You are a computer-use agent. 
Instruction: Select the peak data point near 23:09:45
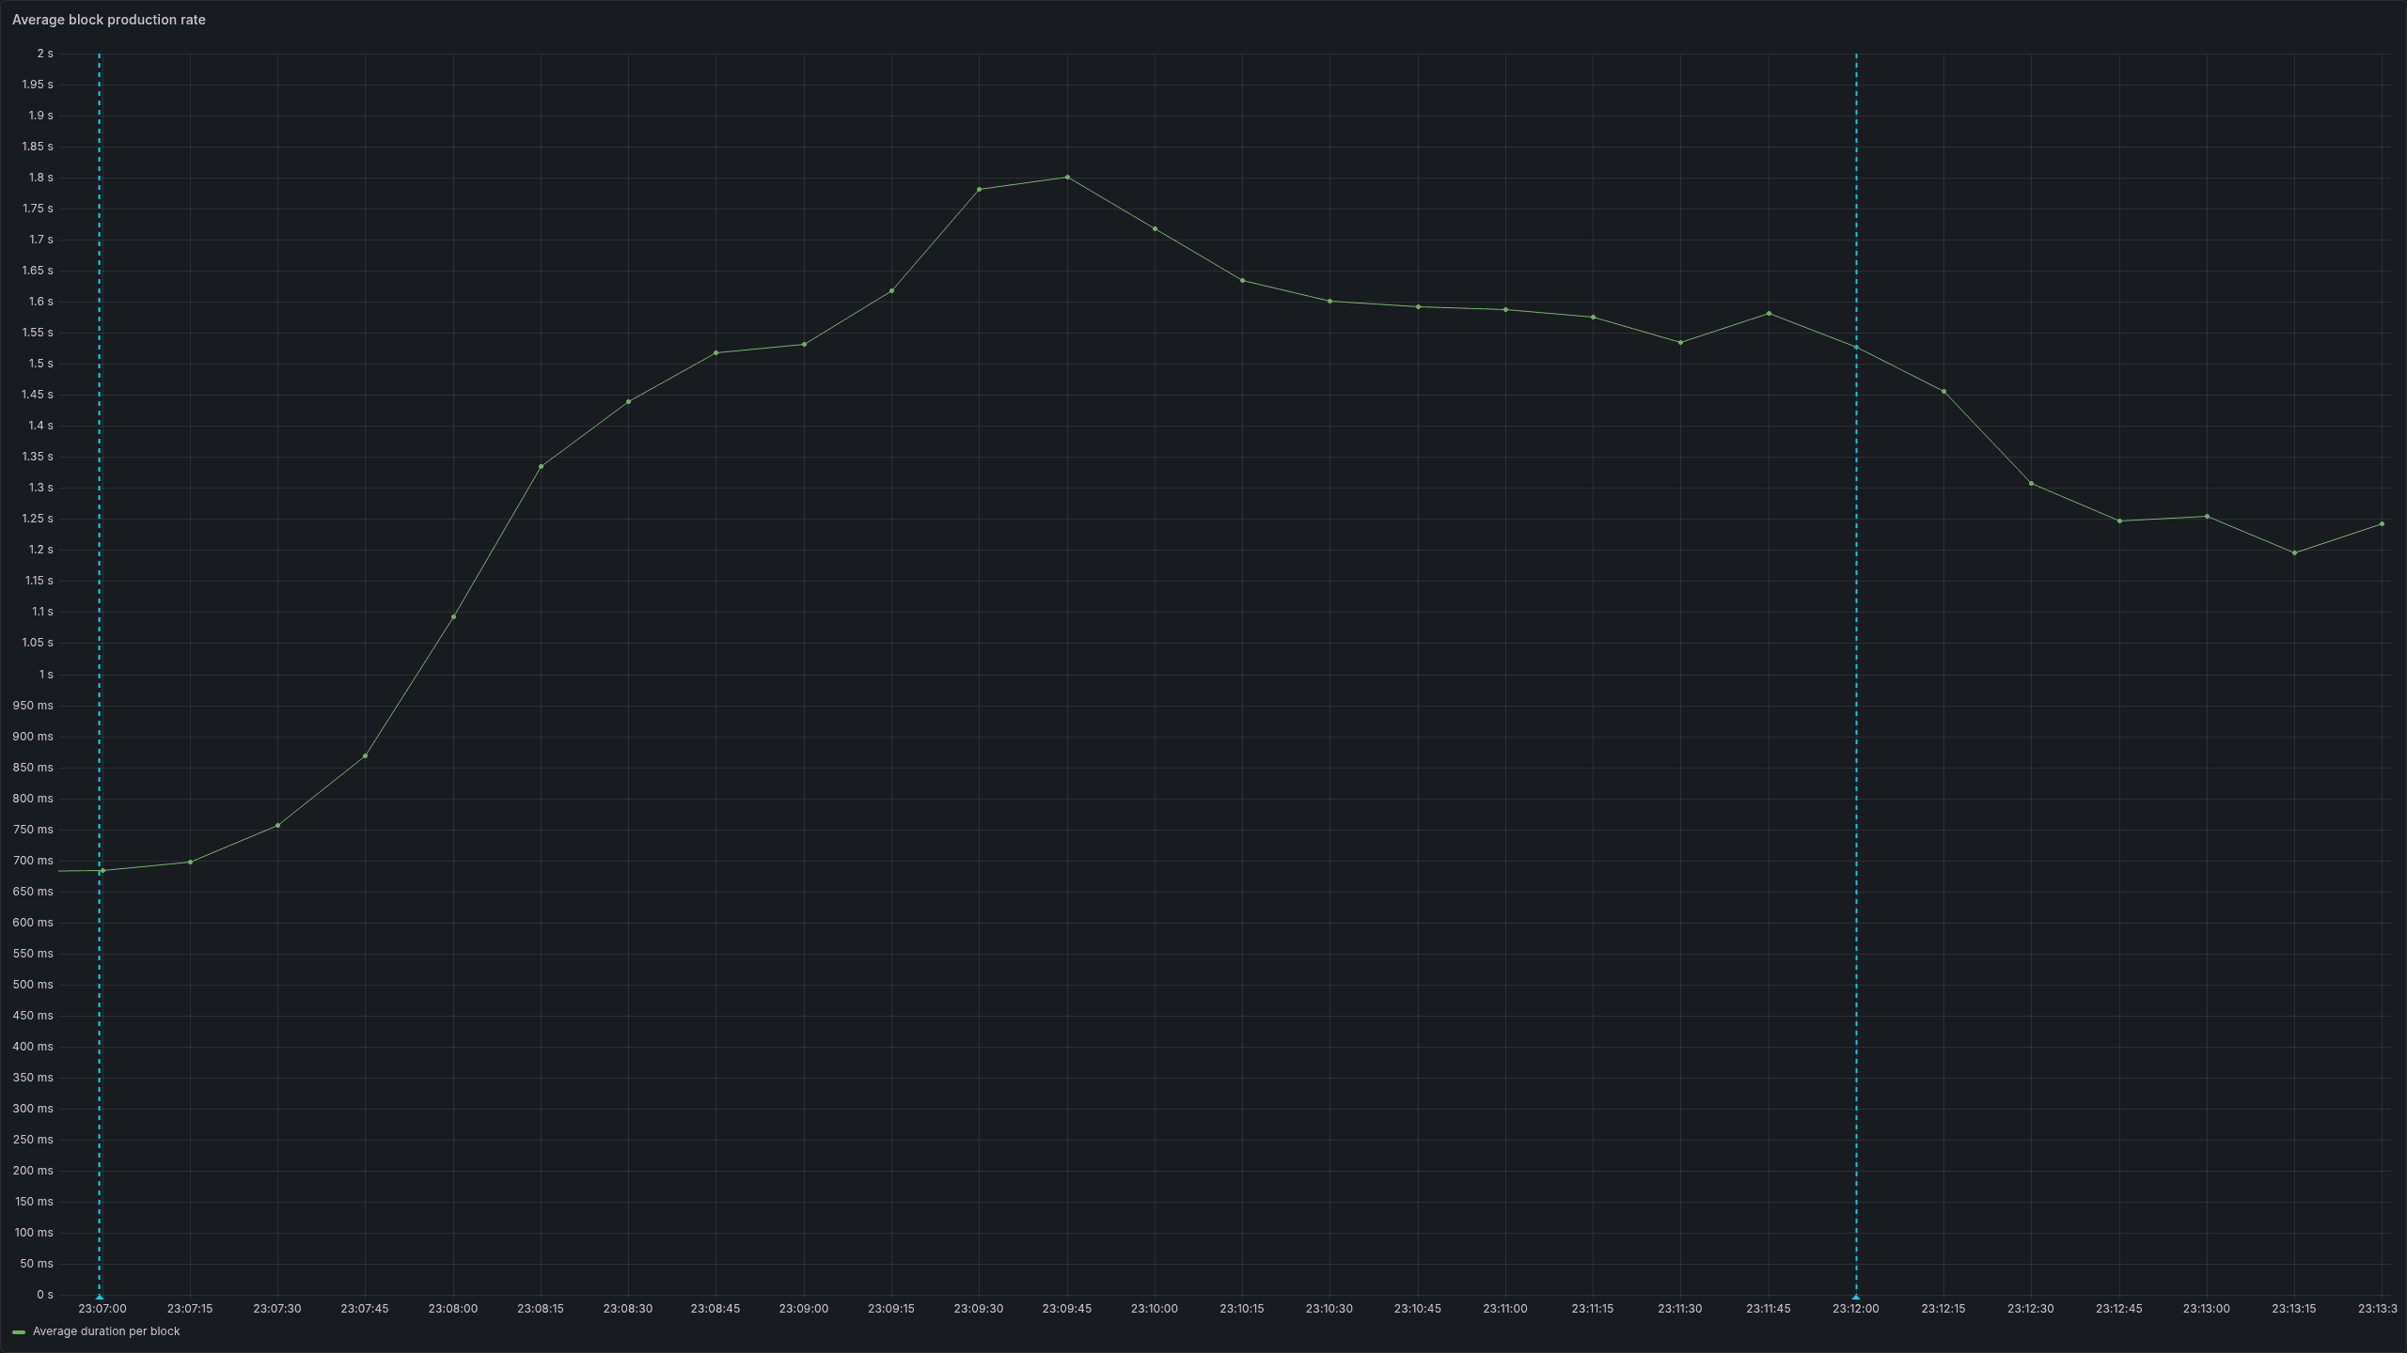(1067, 177)
